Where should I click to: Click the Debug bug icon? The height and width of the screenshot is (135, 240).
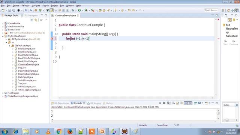(x=73, y=10)
